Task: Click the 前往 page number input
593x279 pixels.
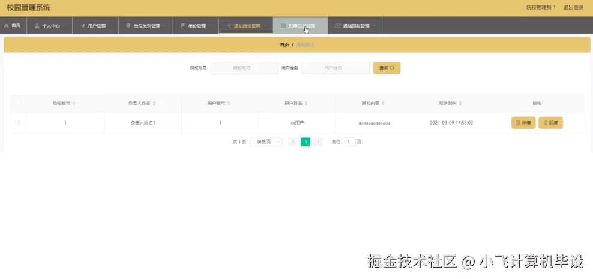Action: coord(349,142)
